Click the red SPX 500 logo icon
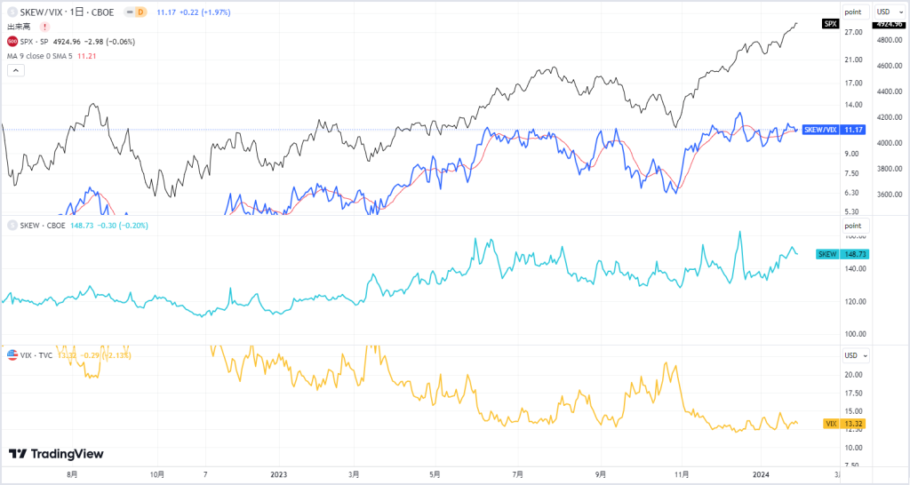910x485 pixels. coord(12,42)
